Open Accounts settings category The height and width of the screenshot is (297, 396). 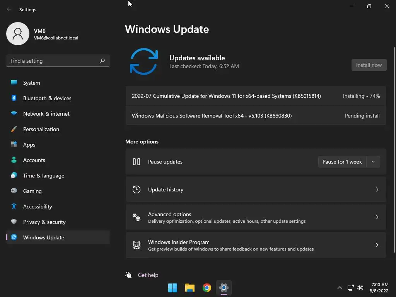58,160
